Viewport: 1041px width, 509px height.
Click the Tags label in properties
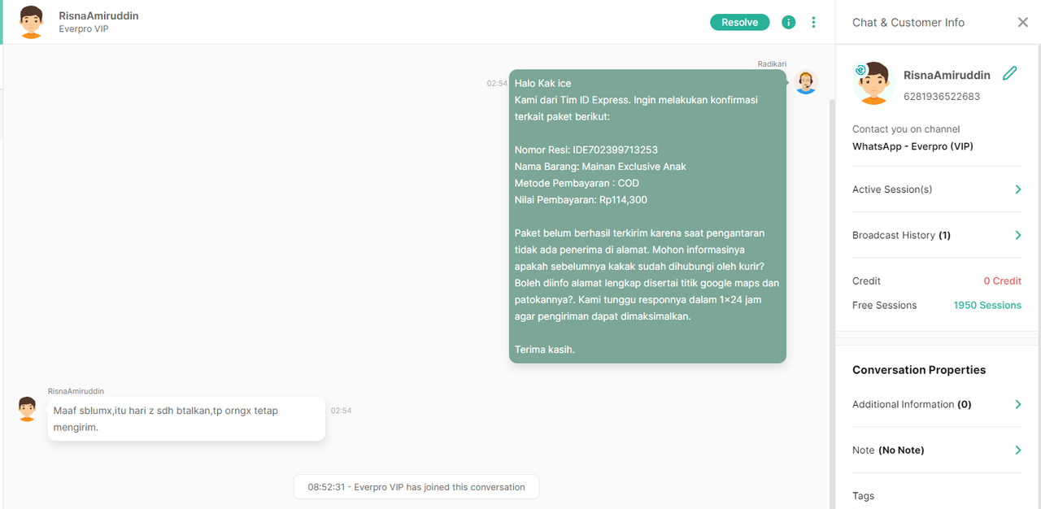[x=864, y=495]
